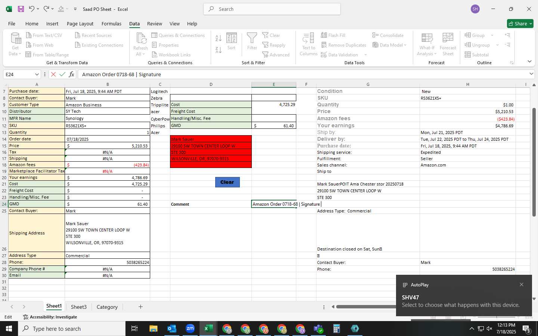Click the Save icon in title bar
Screen dimensions: 538x336
(21, 9)
